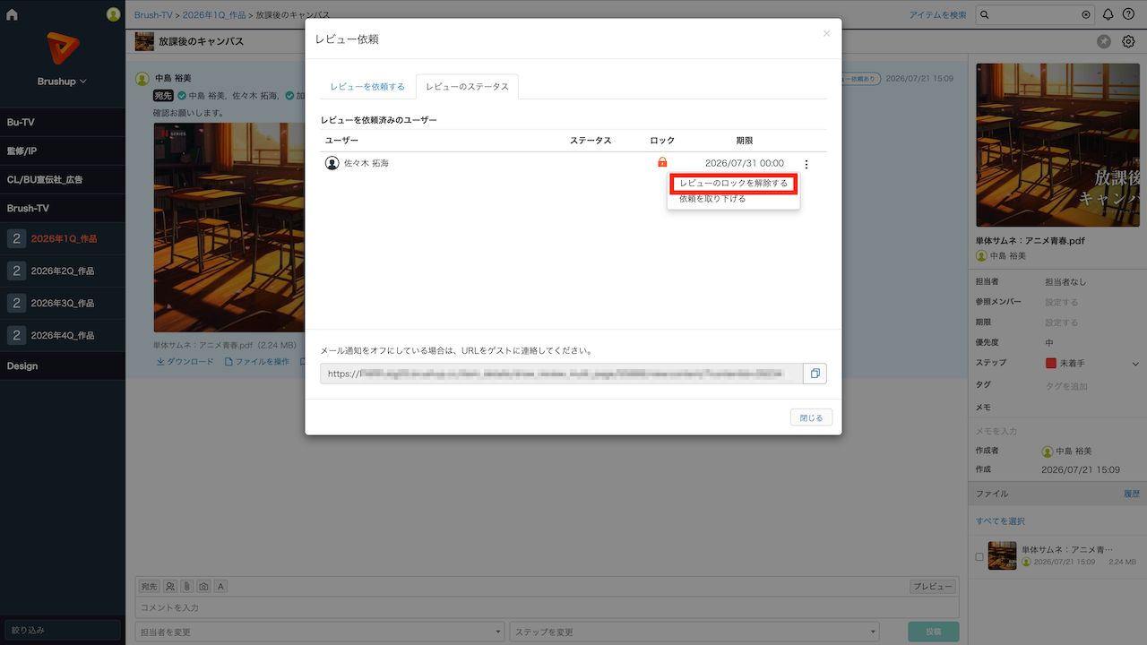Click the 2026年1Q_作品 breadcrumb link
This screenshot has width=1147, height=645.
click(x=215, y=15)
